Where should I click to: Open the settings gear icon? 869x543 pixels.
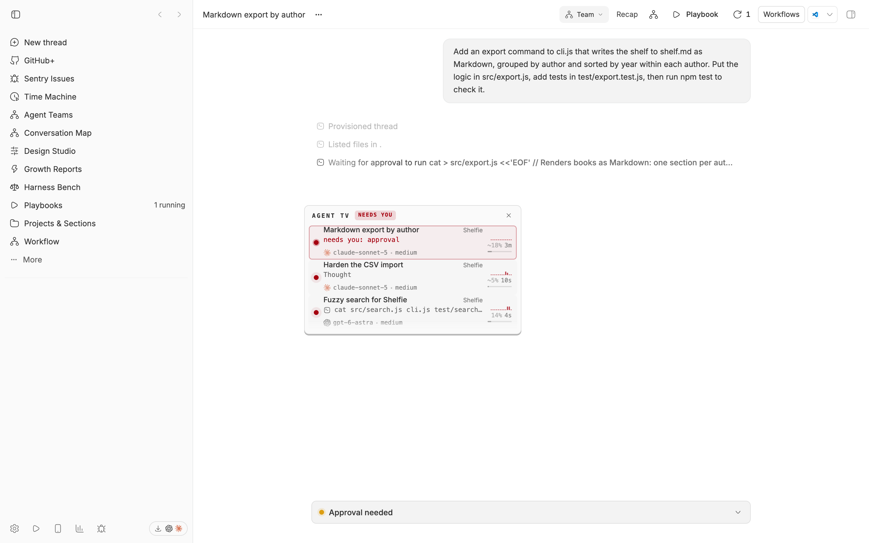click(14, 528)
